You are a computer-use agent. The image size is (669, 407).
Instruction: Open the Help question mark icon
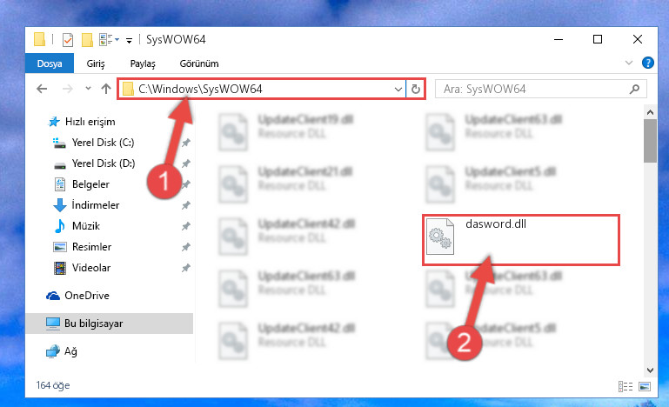pos(647,63)
